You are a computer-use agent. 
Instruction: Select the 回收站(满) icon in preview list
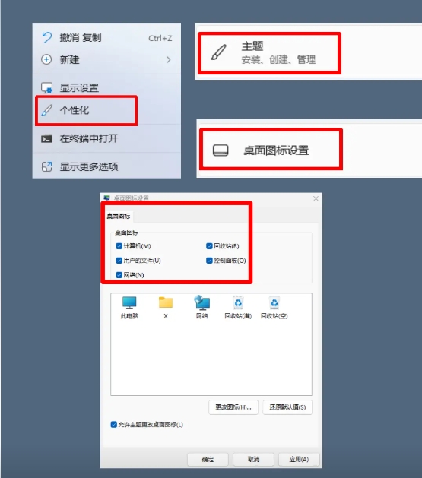point(238,302)
